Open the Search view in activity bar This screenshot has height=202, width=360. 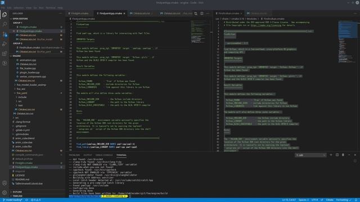pos(4,24)
